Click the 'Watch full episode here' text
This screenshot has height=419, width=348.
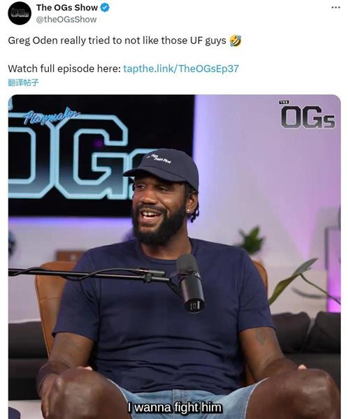coord(64,68)
